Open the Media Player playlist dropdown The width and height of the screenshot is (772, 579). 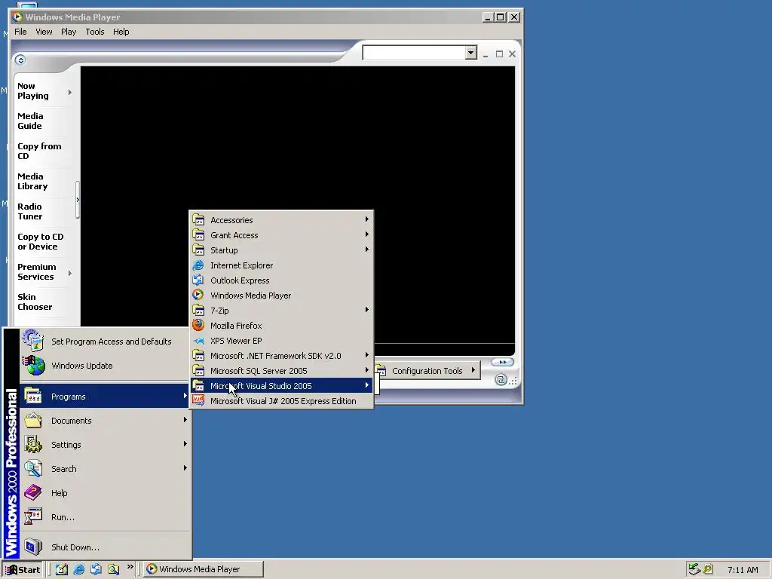(x=471, y=52)
